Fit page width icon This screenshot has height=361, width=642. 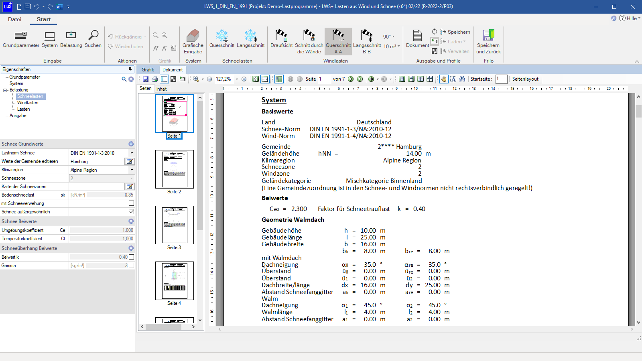[265, 79]
